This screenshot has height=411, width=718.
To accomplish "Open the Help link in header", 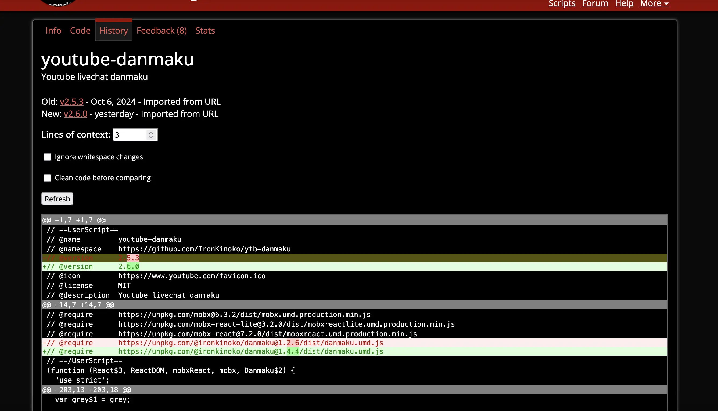I will [x=624, y=4].
